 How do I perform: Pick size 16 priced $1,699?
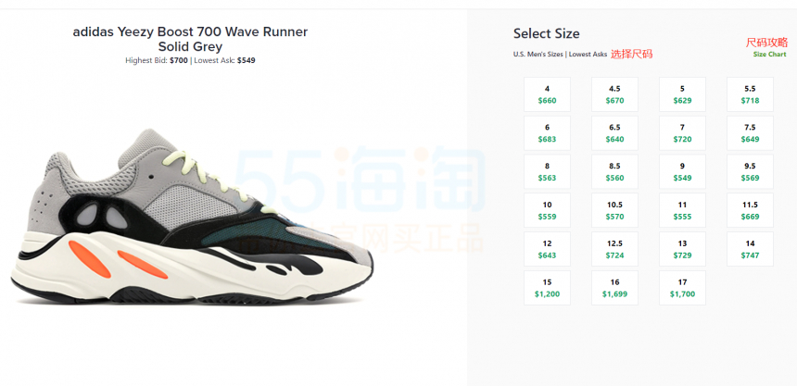pyautogui.click(x=614, y=288)
